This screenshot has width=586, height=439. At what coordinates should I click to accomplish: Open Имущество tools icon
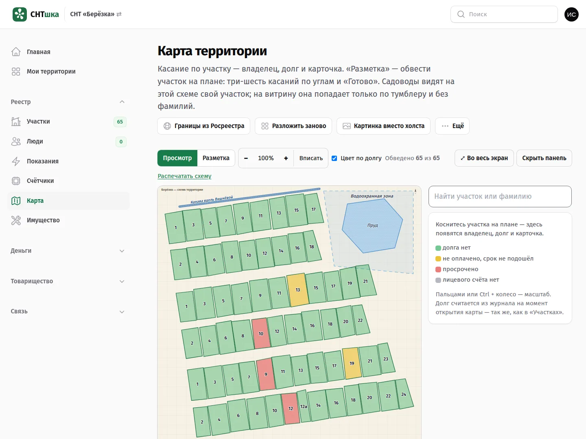16,220
